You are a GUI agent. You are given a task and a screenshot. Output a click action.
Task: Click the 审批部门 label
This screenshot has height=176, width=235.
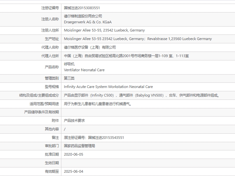click(x=52, y=146)
